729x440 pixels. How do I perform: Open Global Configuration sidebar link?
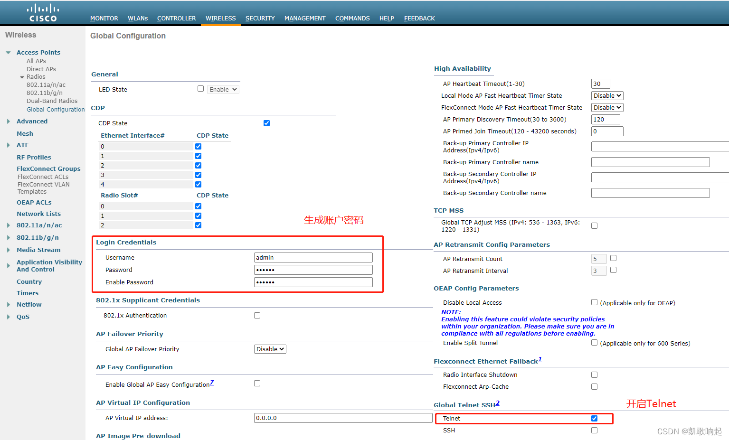[x=56, y=110]
